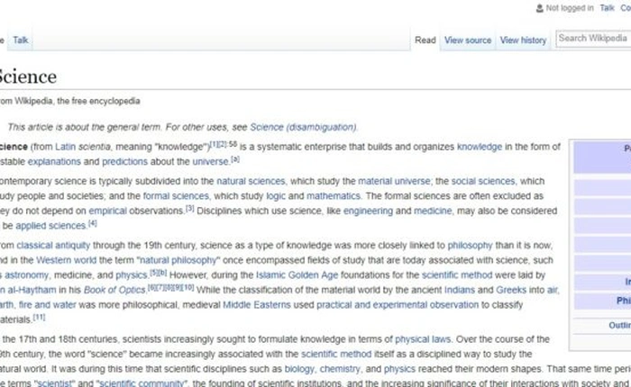631x387 pixels.
Task: Open the View source tab
Action: (468, 40)
